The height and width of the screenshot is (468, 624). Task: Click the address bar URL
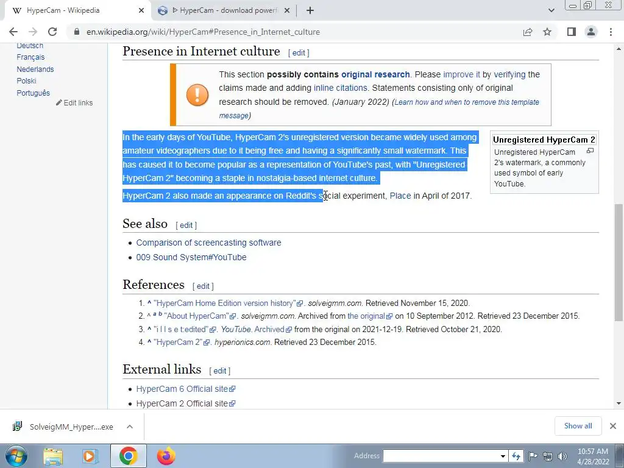coord(203,32)
